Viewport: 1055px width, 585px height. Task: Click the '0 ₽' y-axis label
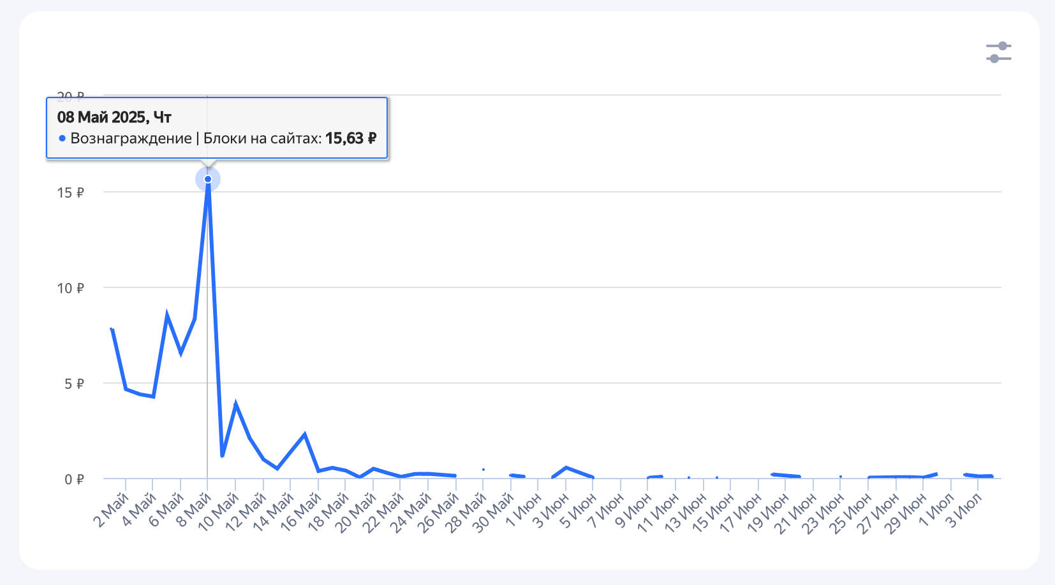(x=73, y=479)
